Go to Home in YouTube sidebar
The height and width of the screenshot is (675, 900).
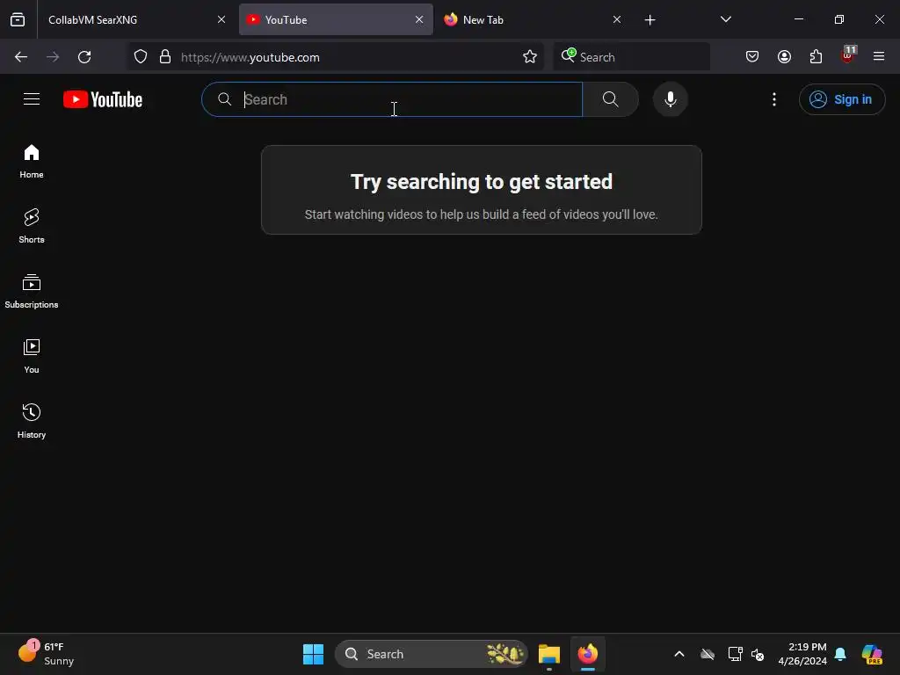click(x=32, y=162)
